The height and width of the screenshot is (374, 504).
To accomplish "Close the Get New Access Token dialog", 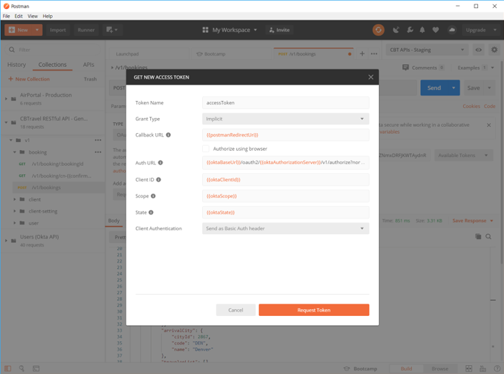I will [371, 77].
